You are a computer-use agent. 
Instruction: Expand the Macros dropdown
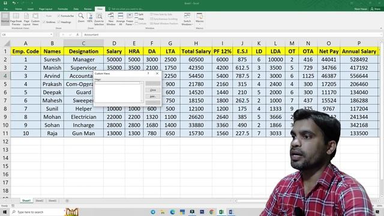pyautogui.click(x=200, y=24)
